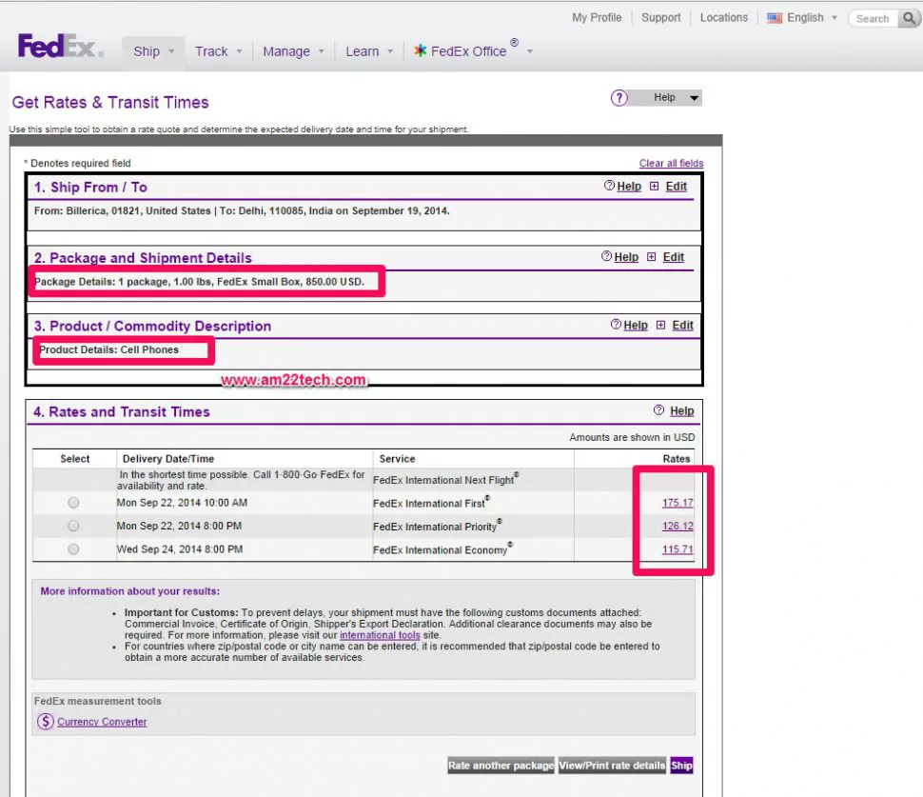Click Help link in Ship From / To section
This screenshot has width=923, height=797.
[x=629, y=186]
